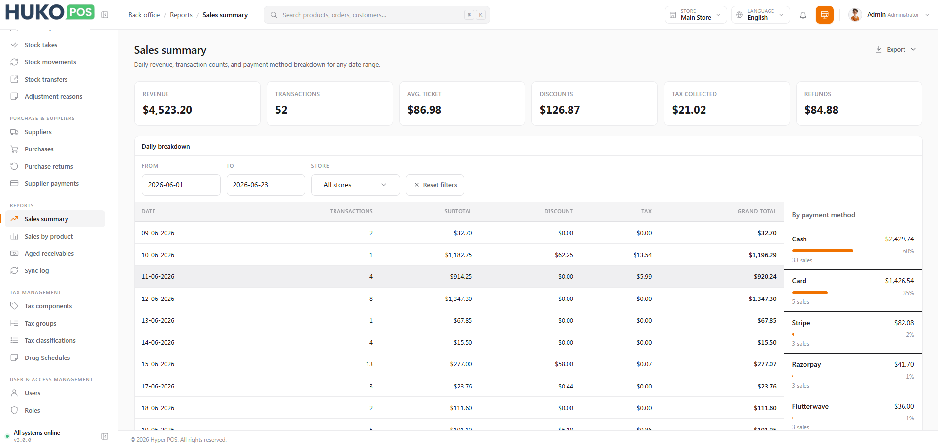
Task: Click the Adjustment reasons icon
Action: pyautogui.click(x=14, y=96)
